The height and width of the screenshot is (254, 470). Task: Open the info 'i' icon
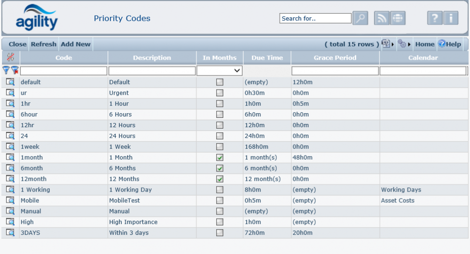click(451, 18)
